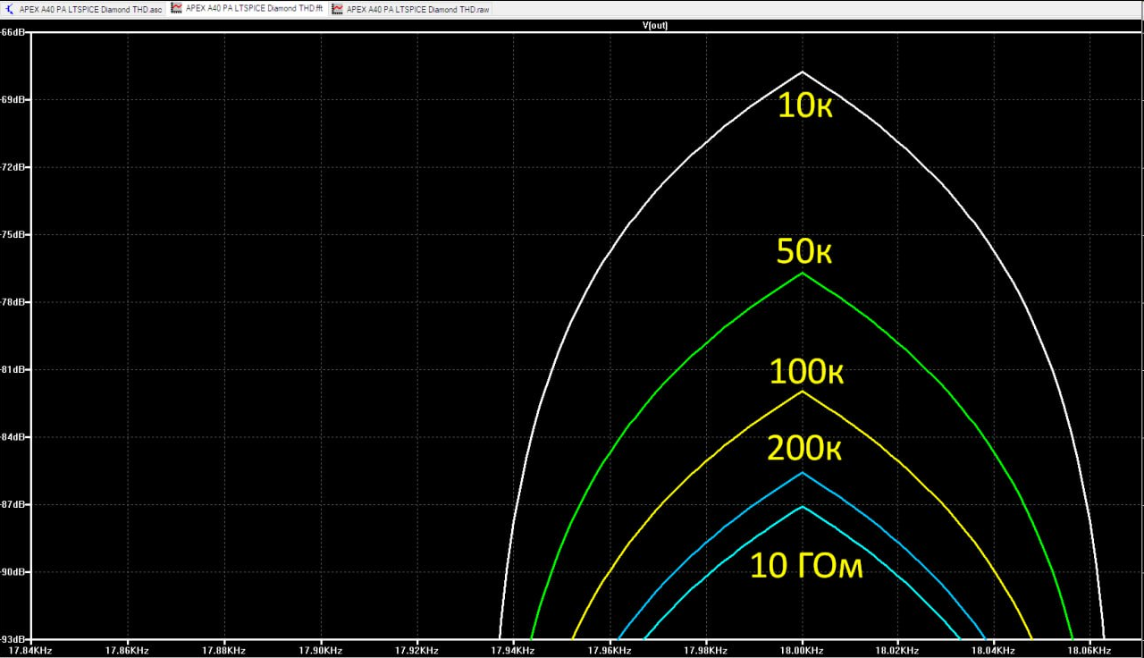Click the 17.94KHz frequency axis label
The width and height of the screenshot is (1144, 658).
coord(513,650)
